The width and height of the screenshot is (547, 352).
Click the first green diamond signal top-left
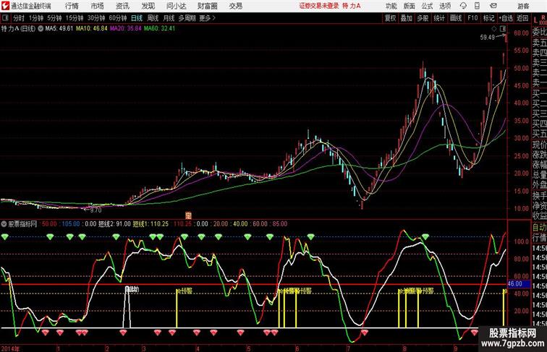pos(4,237)
